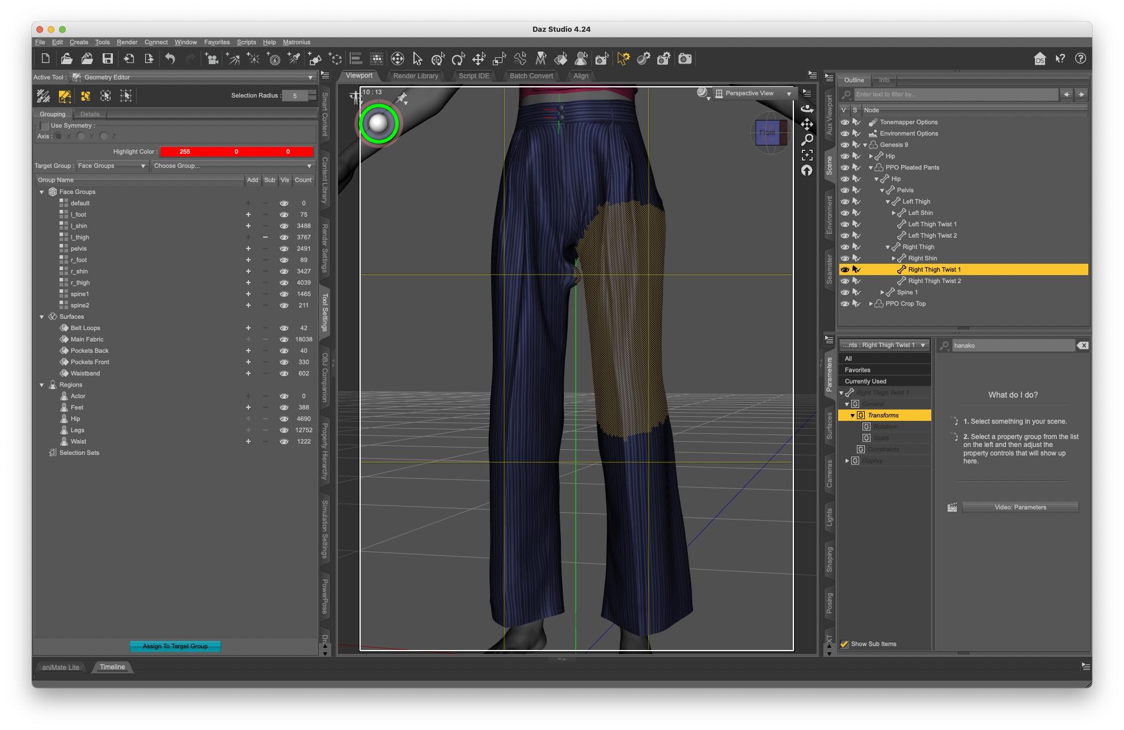Switch to the Script IDE tab

pos(474,76)
